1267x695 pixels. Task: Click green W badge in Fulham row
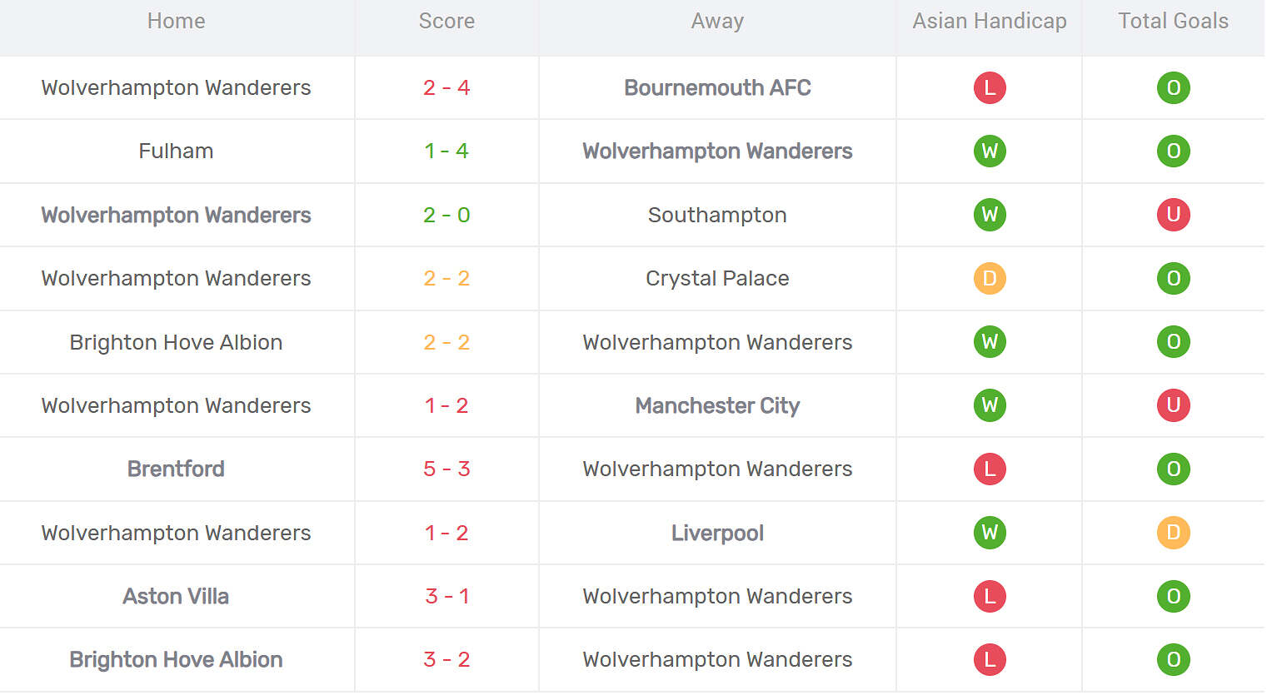click(990, 151)
